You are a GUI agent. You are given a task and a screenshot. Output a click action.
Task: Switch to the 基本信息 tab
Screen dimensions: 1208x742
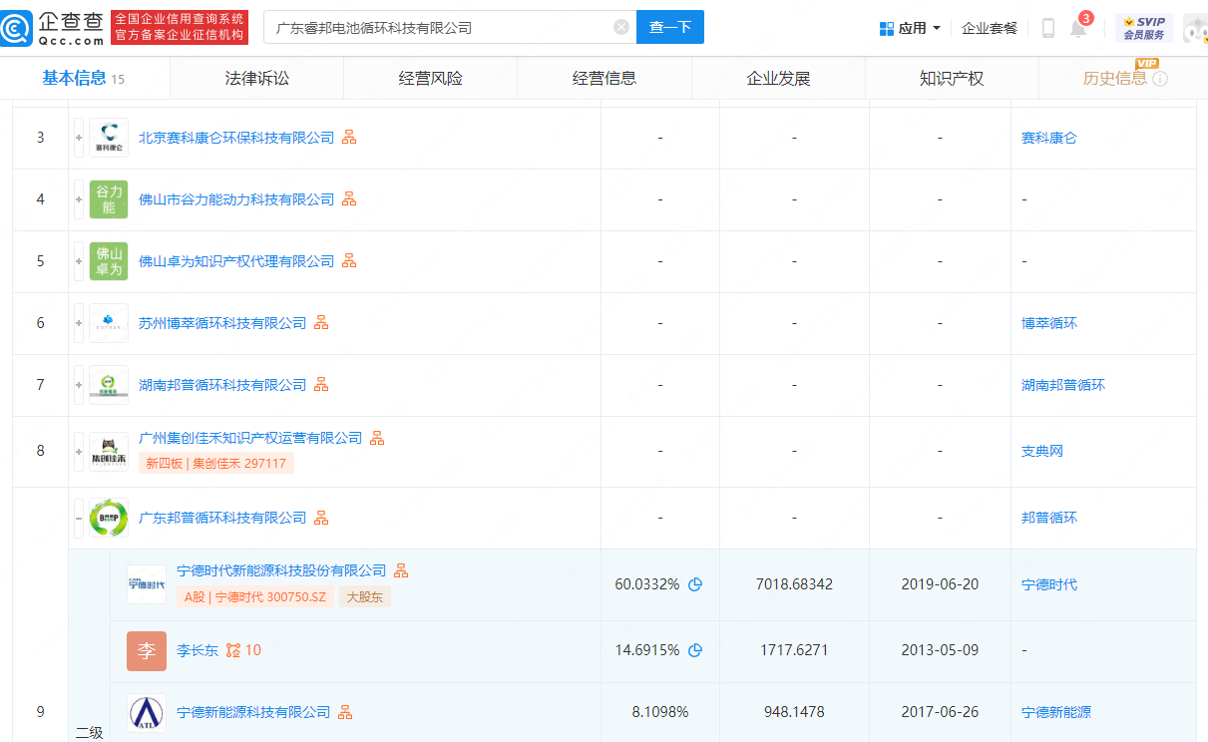tap(84, 78)
